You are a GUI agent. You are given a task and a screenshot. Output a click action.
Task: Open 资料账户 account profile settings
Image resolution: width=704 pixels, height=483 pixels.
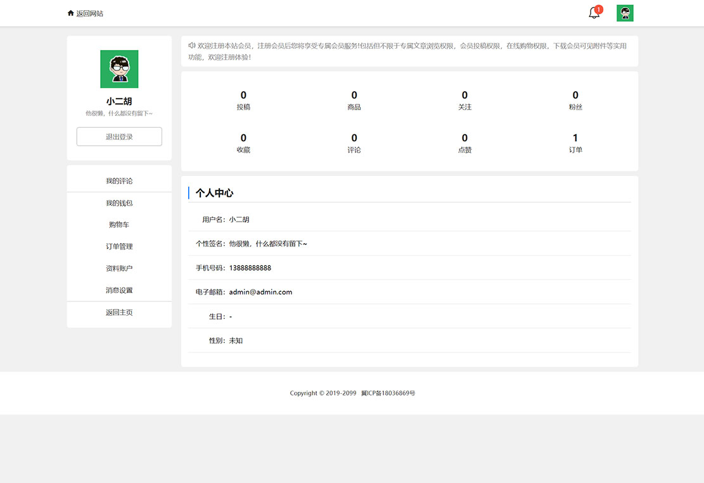tap(118, 268)
